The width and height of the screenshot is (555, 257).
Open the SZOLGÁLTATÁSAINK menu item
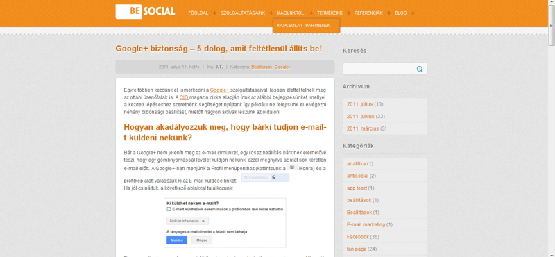[242, 13]
